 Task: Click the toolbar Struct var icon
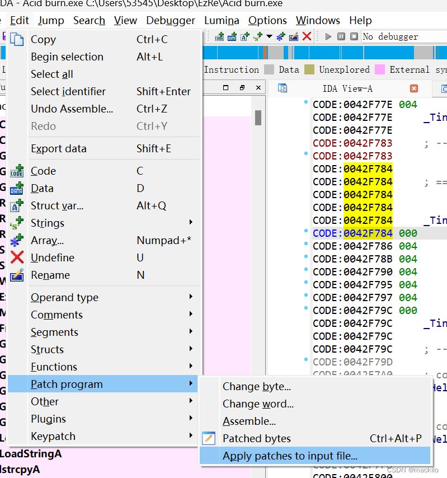pos(245,36)
